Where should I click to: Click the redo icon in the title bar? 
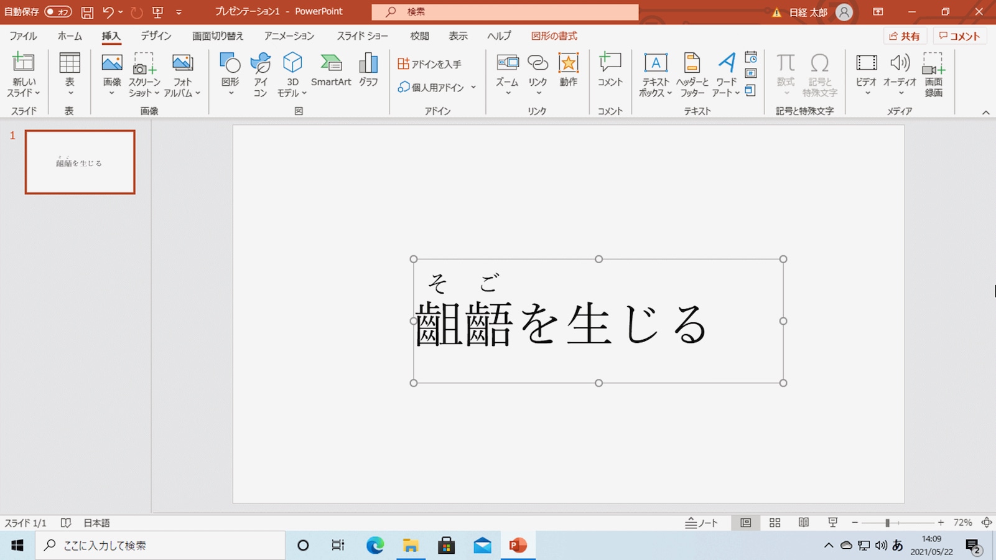point(137,12)
